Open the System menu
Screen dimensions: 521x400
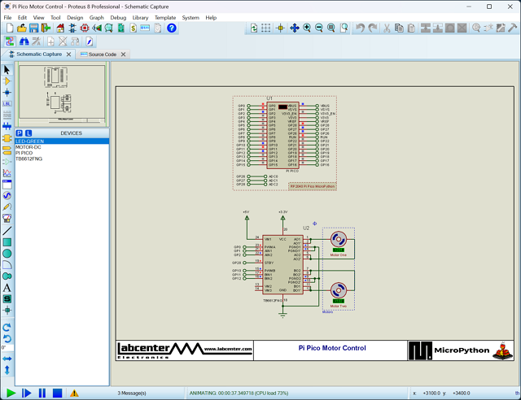pyautogui.click(x=190, y=18)
